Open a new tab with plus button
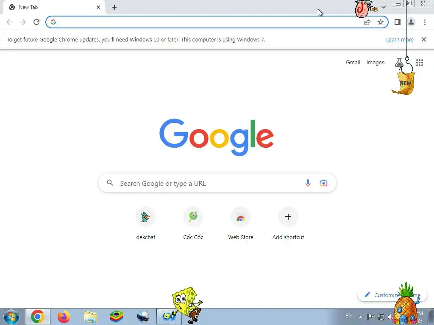The width and height of the screenshot is (434, 325). 114,7
